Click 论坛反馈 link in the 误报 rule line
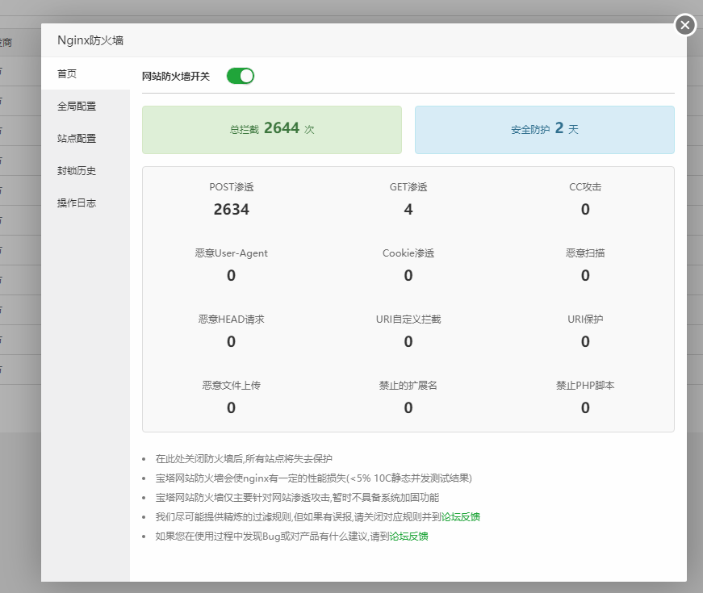 coord(460,517)
